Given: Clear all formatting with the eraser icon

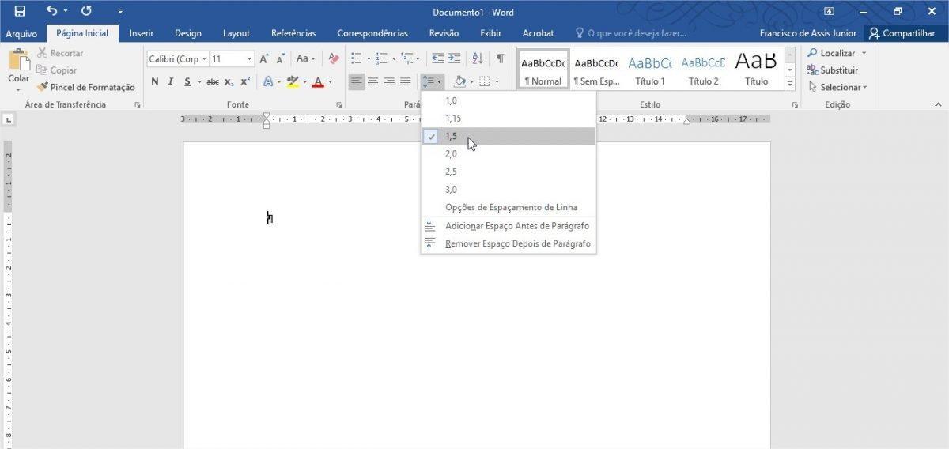Looking at the screenshot, I should coord(333,58).
